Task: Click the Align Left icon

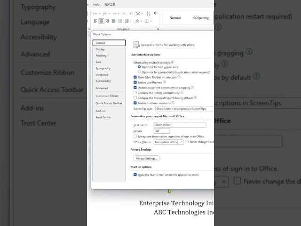Action: [x=95, y=21]
